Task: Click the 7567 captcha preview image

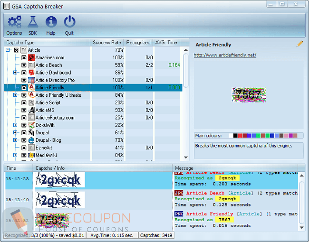Action: tap(249, 95)
